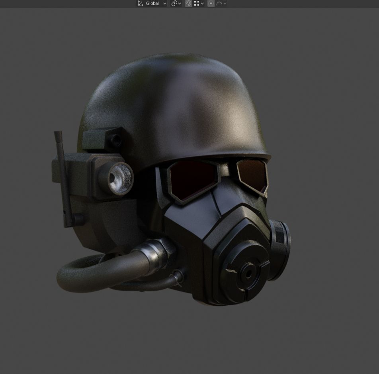Open the Global transform orientation dropdown
Image resolution: width=379 pixels, height=374 pixels.
(152, 3)
